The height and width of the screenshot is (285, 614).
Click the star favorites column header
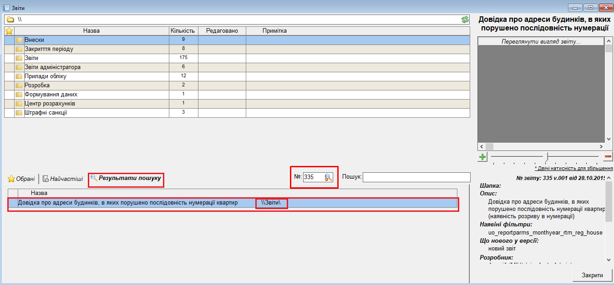click(x=9, y=31)
